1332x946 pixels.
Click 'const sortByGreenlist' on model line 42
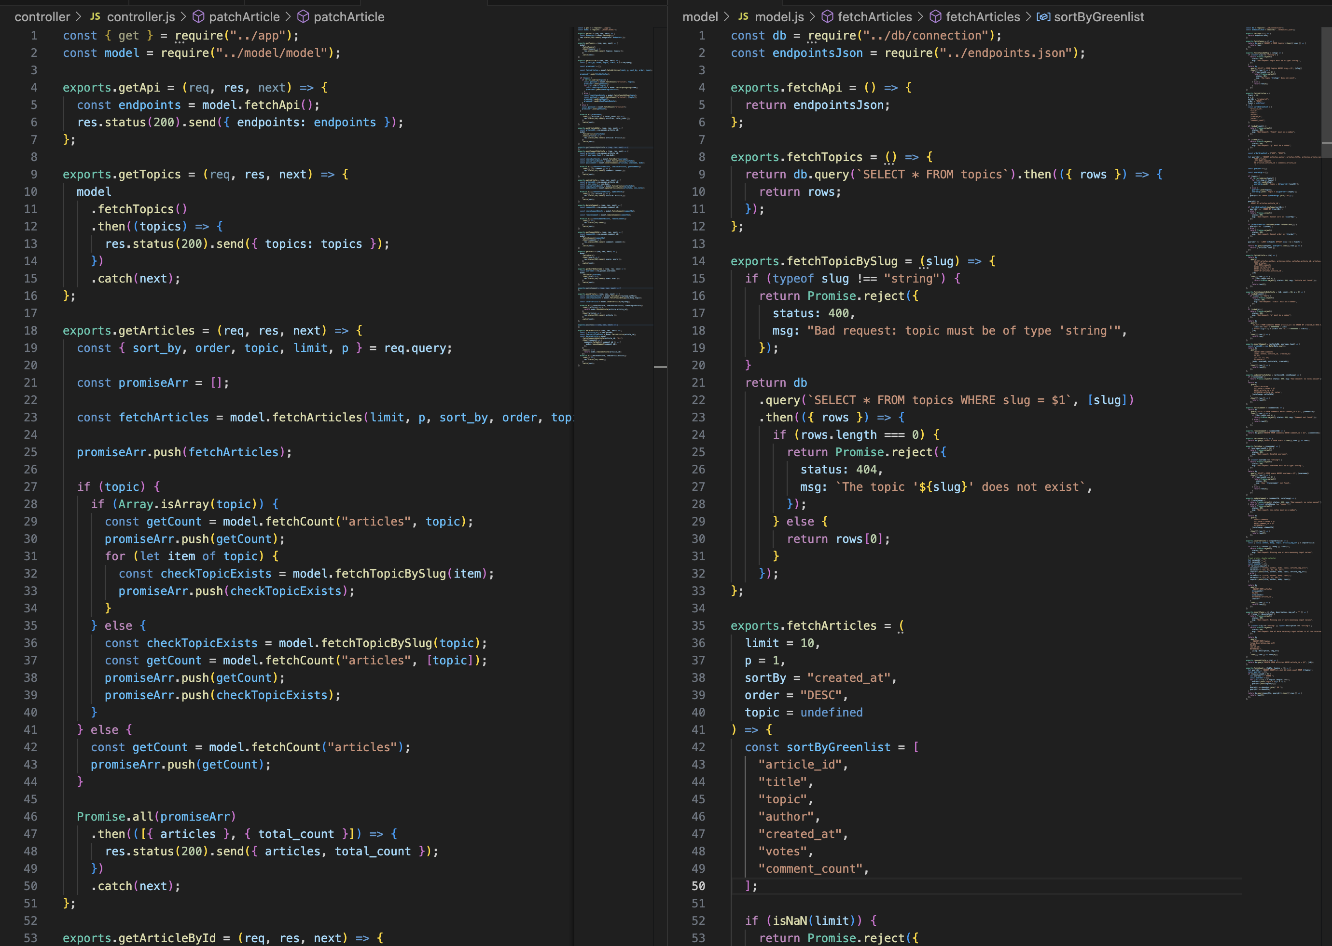click(818, 747)
